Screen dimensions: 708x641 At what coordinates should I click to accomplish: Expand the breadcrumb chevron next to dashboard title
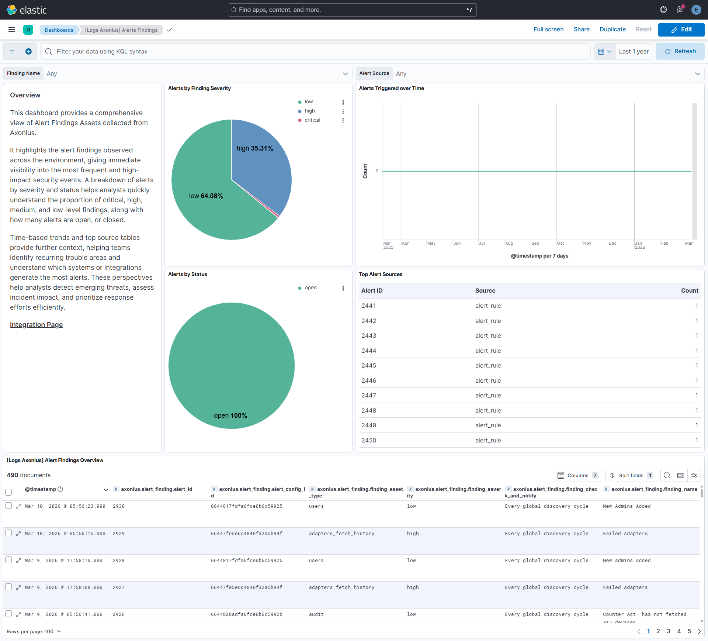click(x=169, y=30)
